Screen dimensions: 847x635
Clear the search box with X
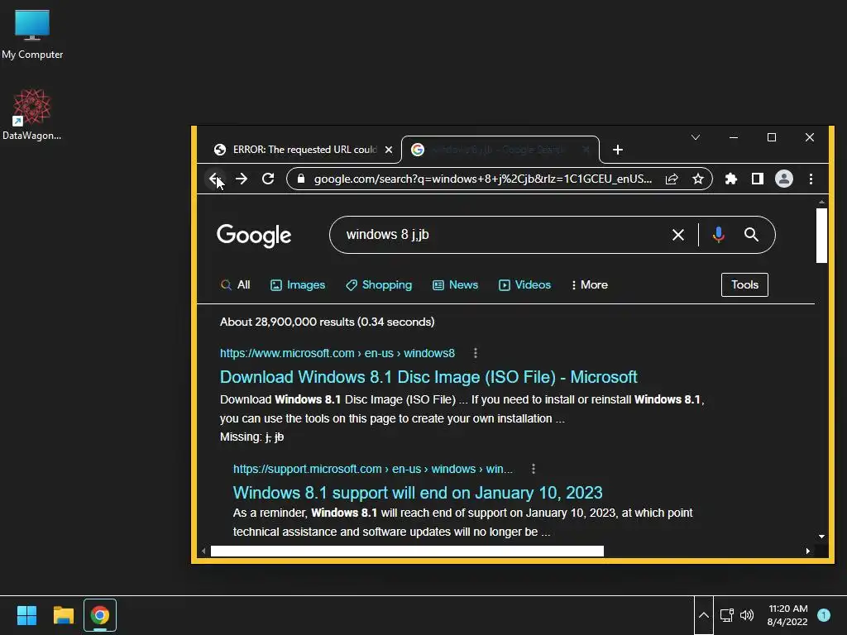pos(678,235)
